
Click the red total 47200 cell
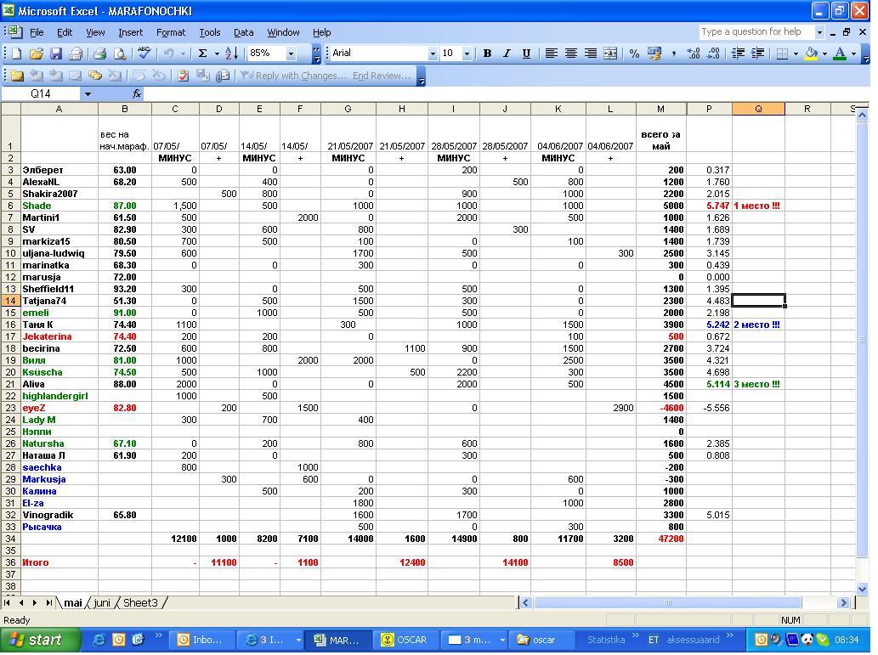660,539
